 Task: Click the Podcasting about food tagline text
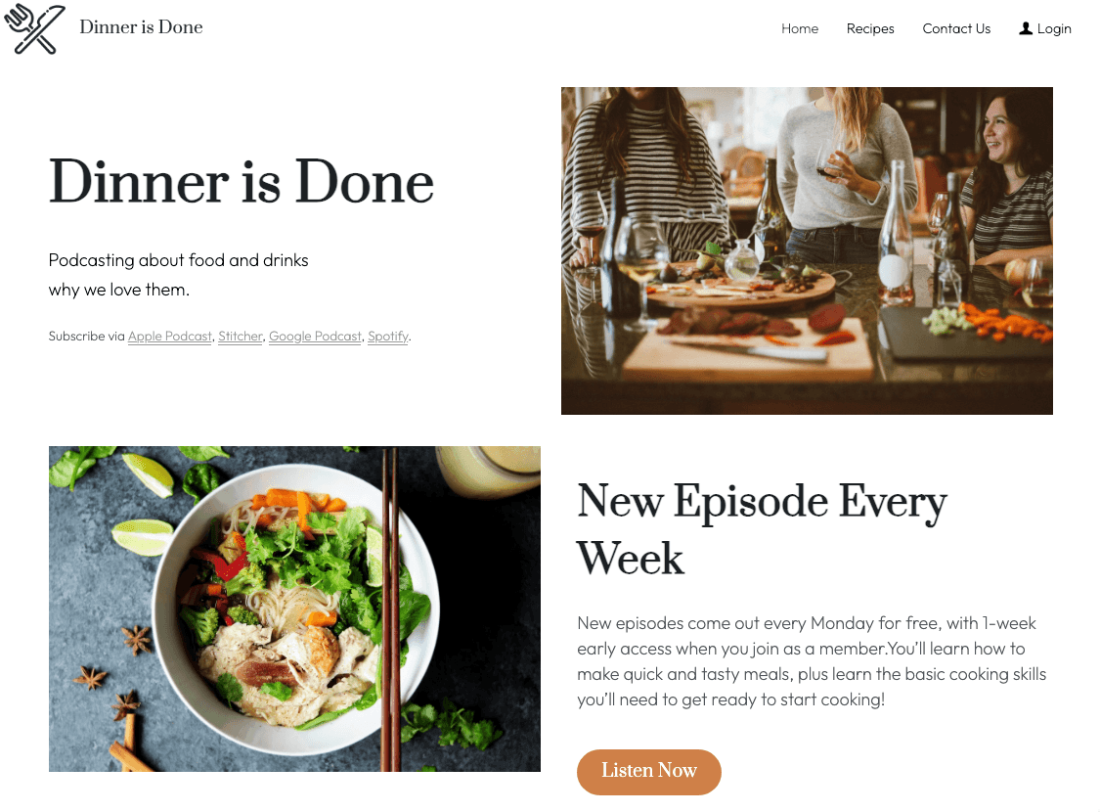coord(178,274)
